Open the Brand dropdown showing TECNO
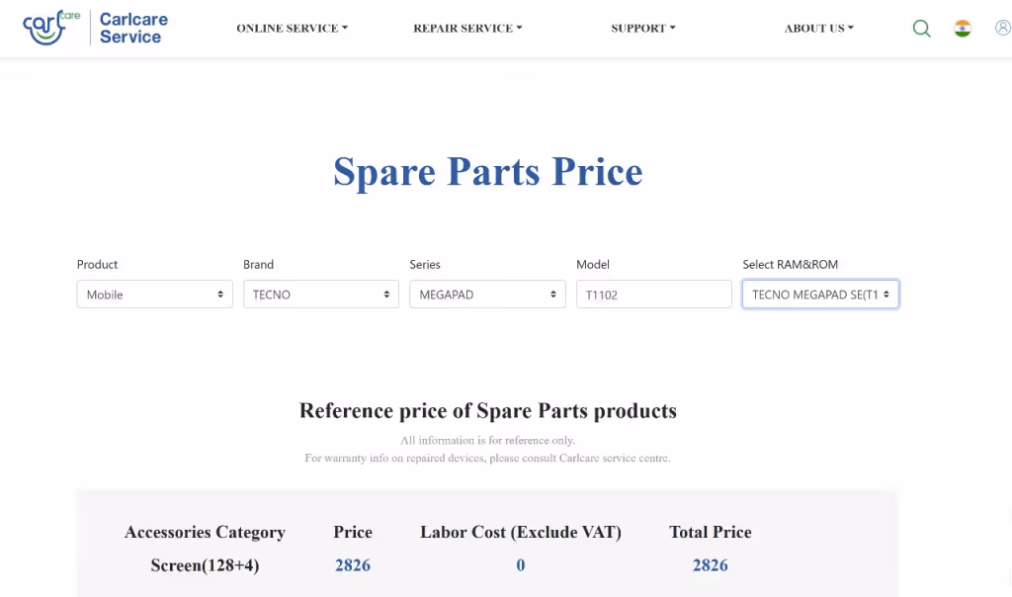The height and width of the screenshot is (597, 1012). pos(321,295)
